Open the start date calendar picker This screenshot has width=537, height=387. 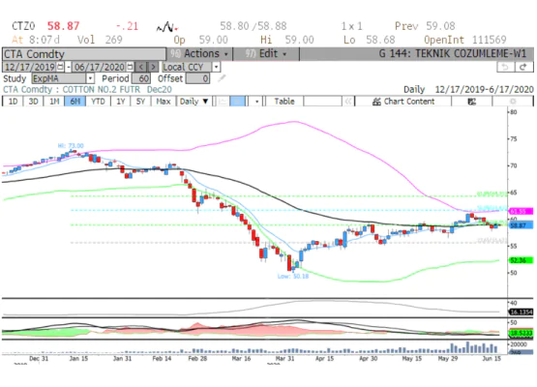[x=60, y=67]
